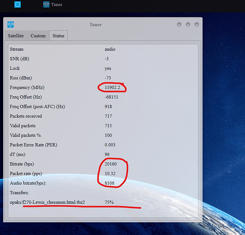
Task: Click the Packet rate (pps) label
Action: pyautogui.click(x=26, y=174)
